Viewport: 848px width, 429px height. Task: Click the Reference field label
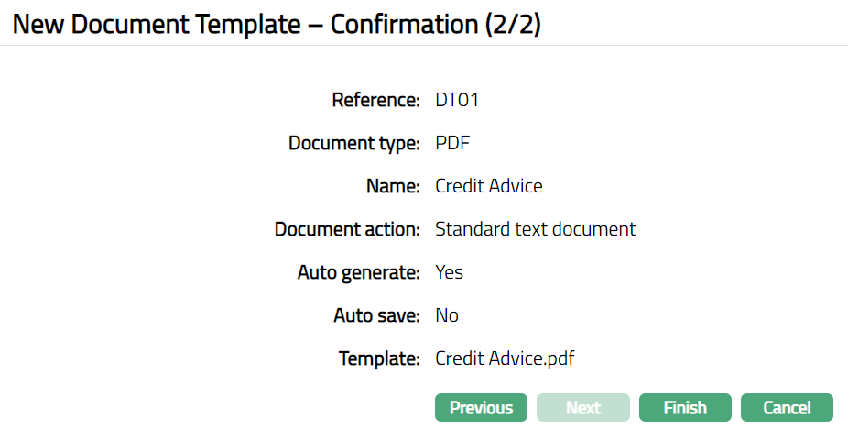(375, 100)
